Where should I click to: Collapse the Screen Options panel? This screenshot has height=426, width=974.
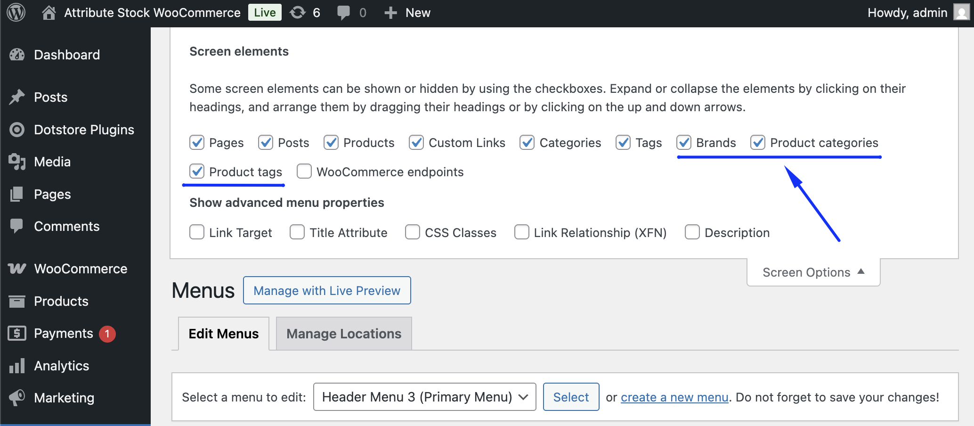point(813,272)
